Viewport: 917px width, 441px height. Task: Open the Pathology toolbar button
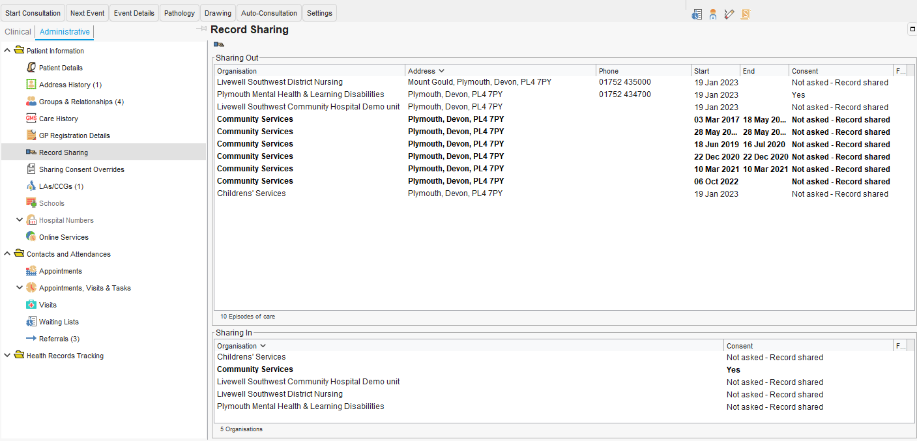(x=179, y=13)
